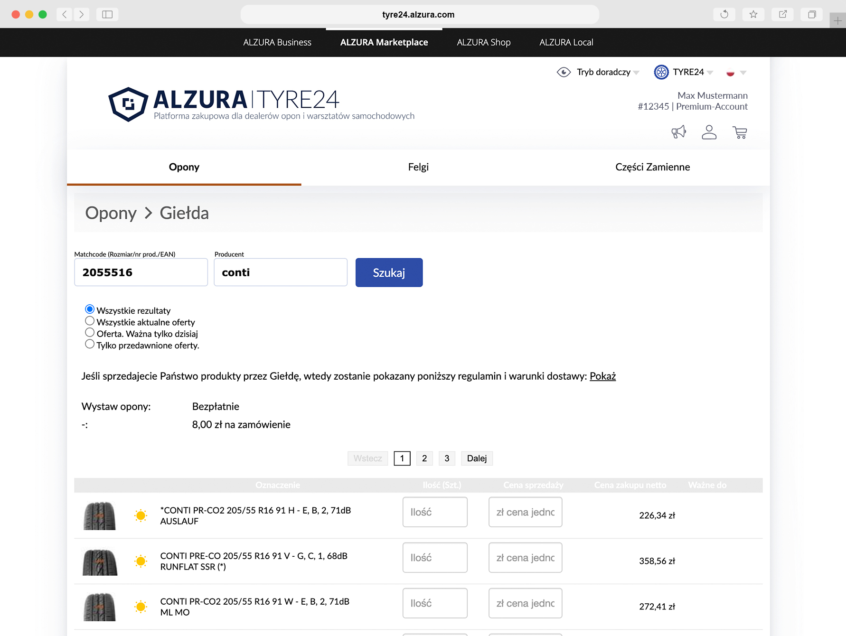The image size is (846, 636).
Task: Click the sun icon for CONTI PR-CO2 91 W
Action: click(x=141, y=607)
